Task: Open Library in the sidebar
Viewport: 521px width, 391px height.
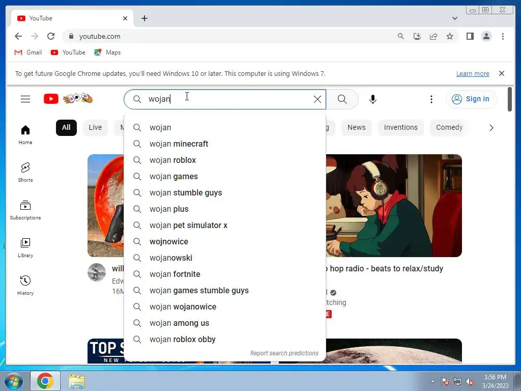Action: click(25, 248)
